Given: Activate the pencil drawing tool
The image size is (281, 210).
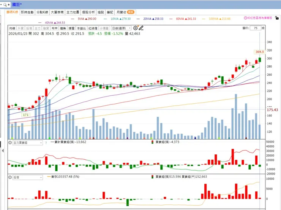Looking at the screenshot, I should click(x=141, y=28).
